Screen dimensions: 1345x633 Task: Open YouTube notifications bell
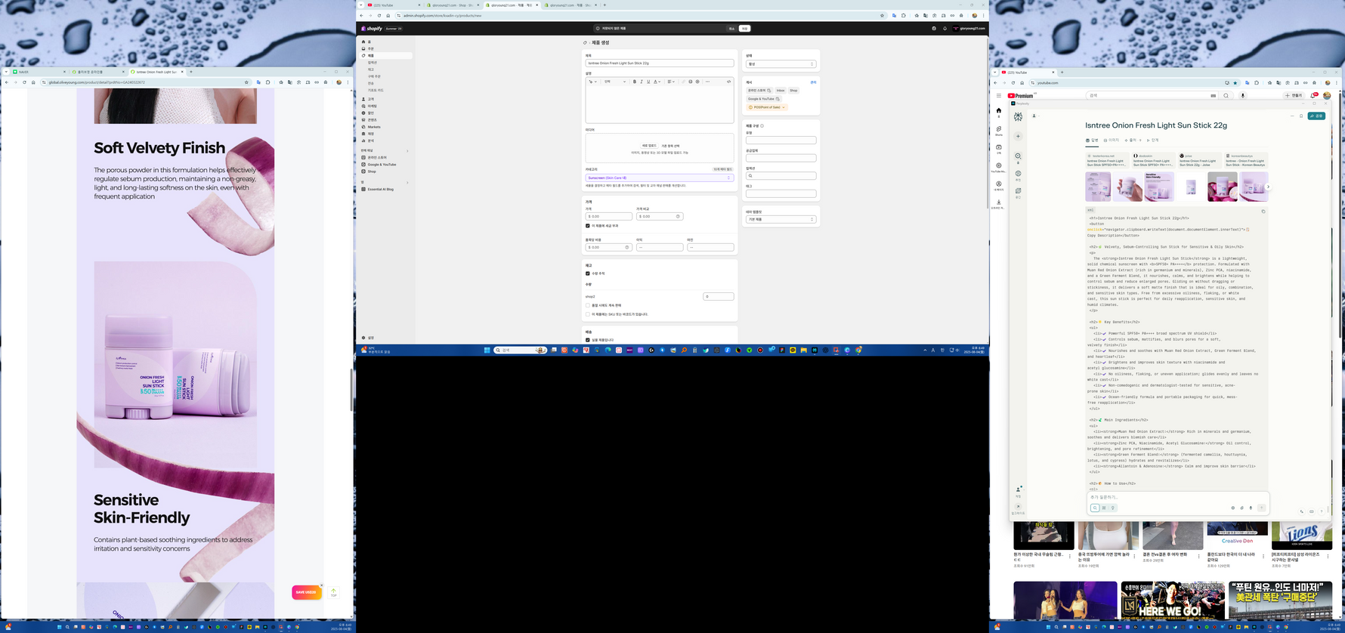pos(1314,96)
